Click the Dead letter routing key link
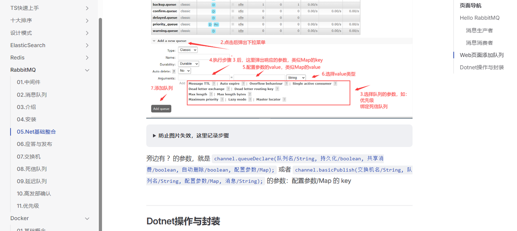Screen dimensions: 517x231 [254, 89]
